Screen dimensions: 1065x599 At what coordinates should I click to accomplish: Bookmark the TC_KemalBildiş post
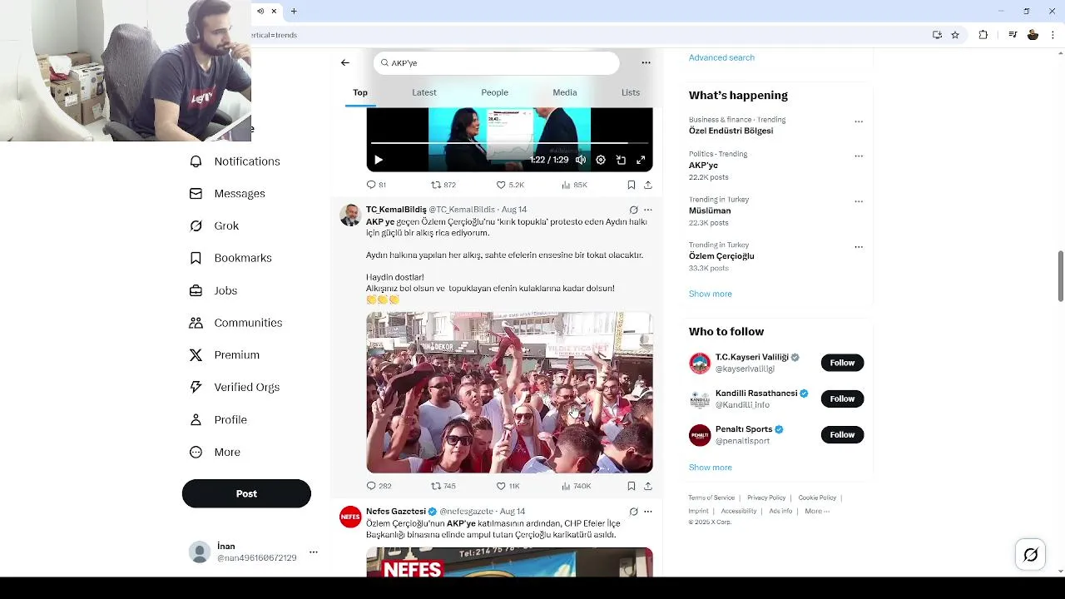click(x=632, y=486)
